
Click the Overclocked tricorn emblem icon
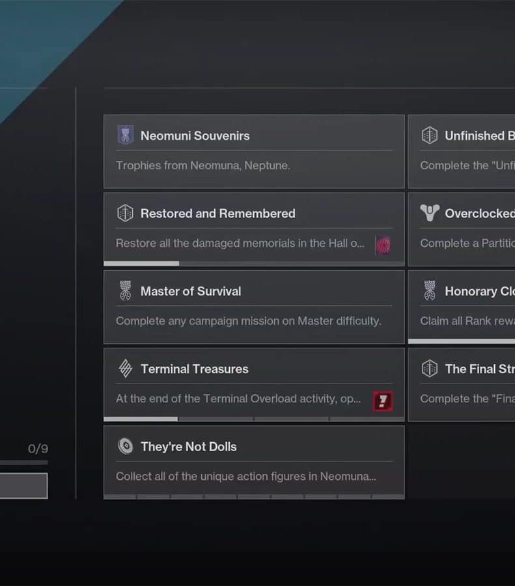(x=430, y=213)
